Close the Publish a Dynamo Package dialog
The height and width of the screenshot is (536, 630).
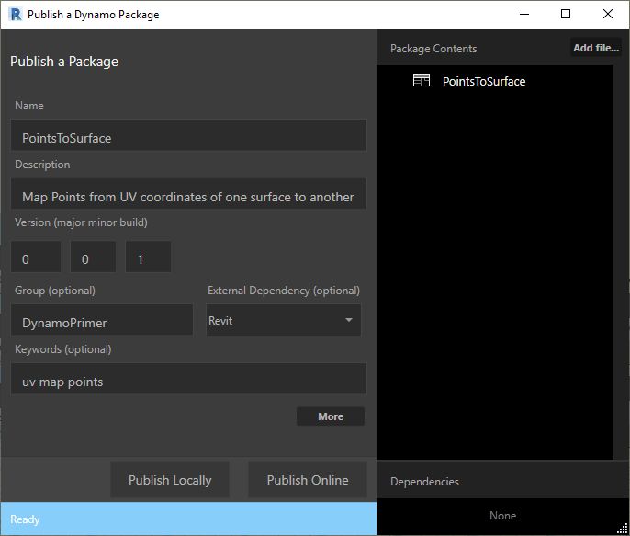coord(607,14)
